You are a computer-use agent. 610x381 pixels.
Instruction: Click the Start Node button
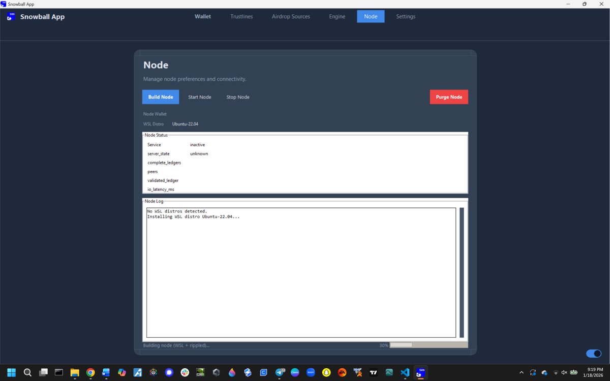pos(199,97)
